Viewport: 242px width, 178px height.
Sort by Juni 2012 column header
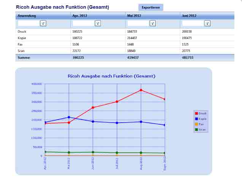coord(189,16)
